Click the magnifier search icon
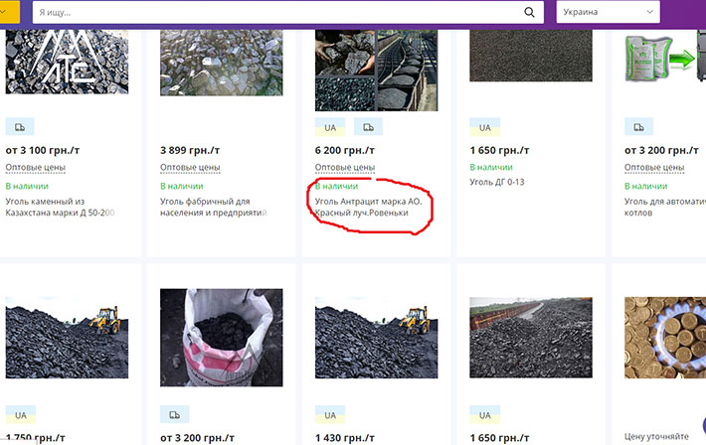 (529, 12)
